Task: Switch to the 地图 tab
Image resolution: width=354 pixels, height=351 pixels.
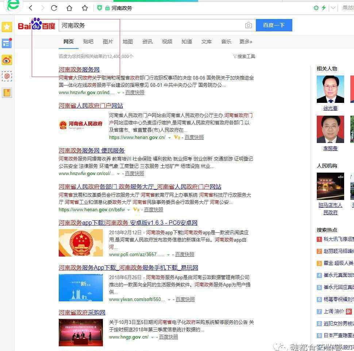Action: point(128,42)
